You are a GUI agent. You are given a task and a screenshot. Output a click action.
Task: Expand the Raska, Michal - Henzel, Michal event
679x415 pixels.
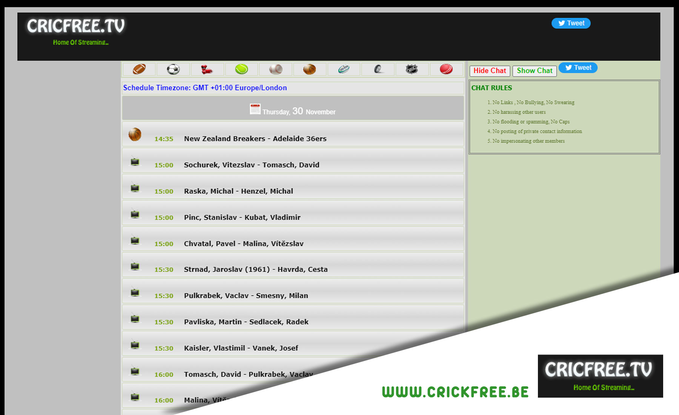tap(238, 191)
